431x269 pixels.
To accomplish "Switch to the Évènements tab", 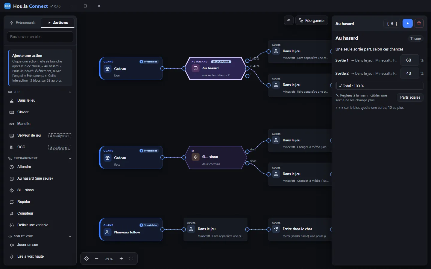I will click(x=23, y=23).
